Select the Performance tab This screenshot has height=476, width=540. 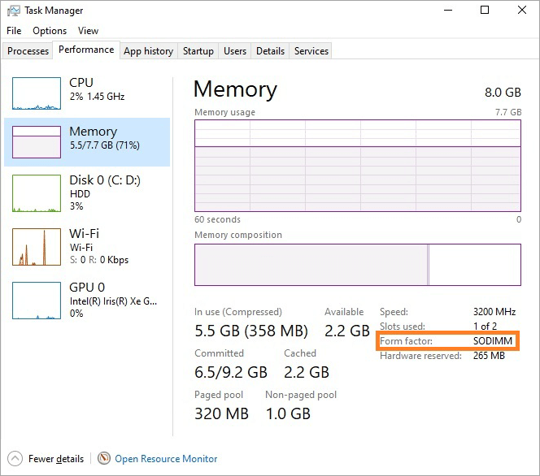click(x=86, y=50)
